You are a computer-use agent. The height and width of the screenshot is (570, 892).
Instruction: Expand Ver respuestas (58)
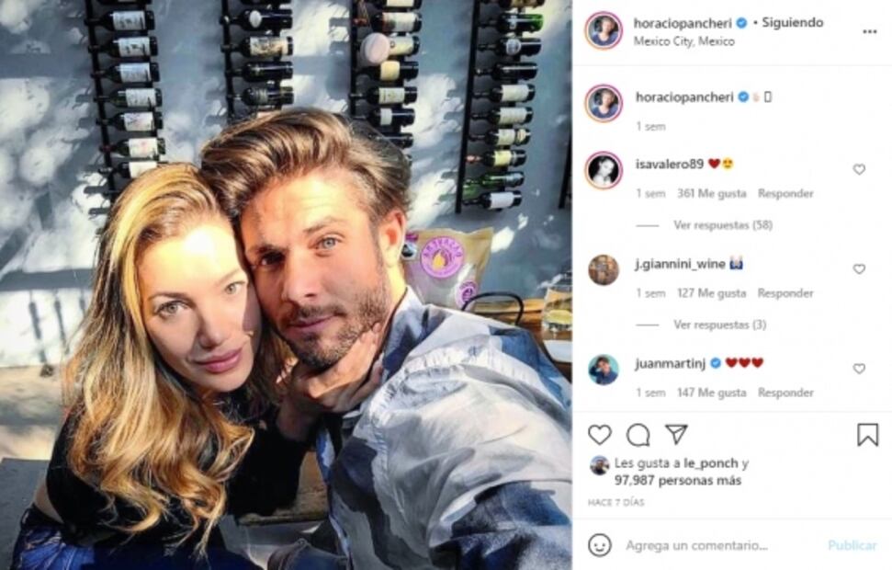[x=722, y=225]
